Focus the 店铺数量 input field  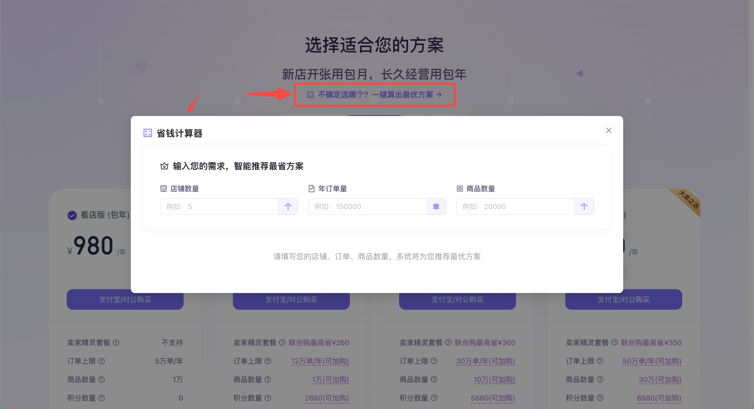(x=219, y=206)
